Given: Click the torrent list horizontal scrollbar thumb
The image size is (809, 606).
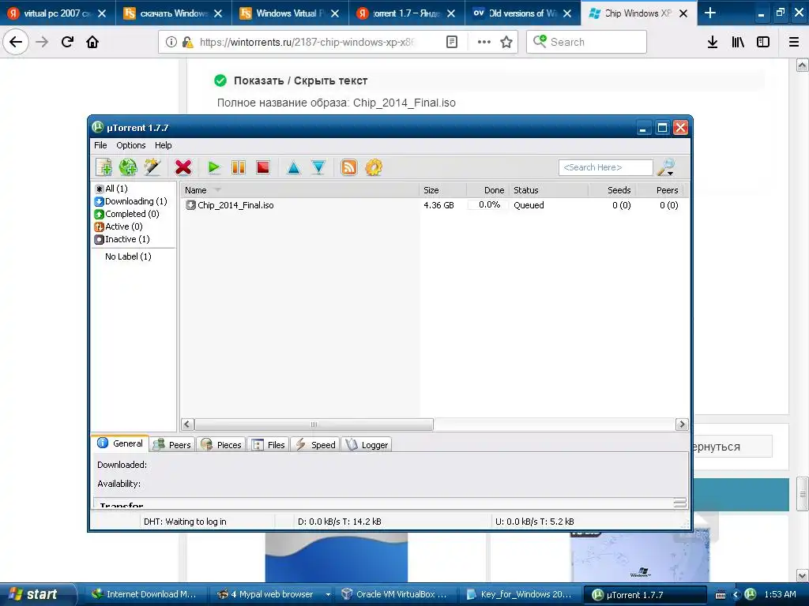Looking at the screenshot, I should point(314,425).
